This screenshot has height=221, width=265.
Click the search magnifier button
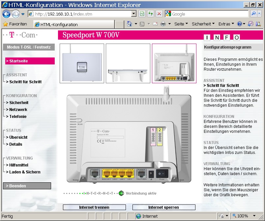253,14
